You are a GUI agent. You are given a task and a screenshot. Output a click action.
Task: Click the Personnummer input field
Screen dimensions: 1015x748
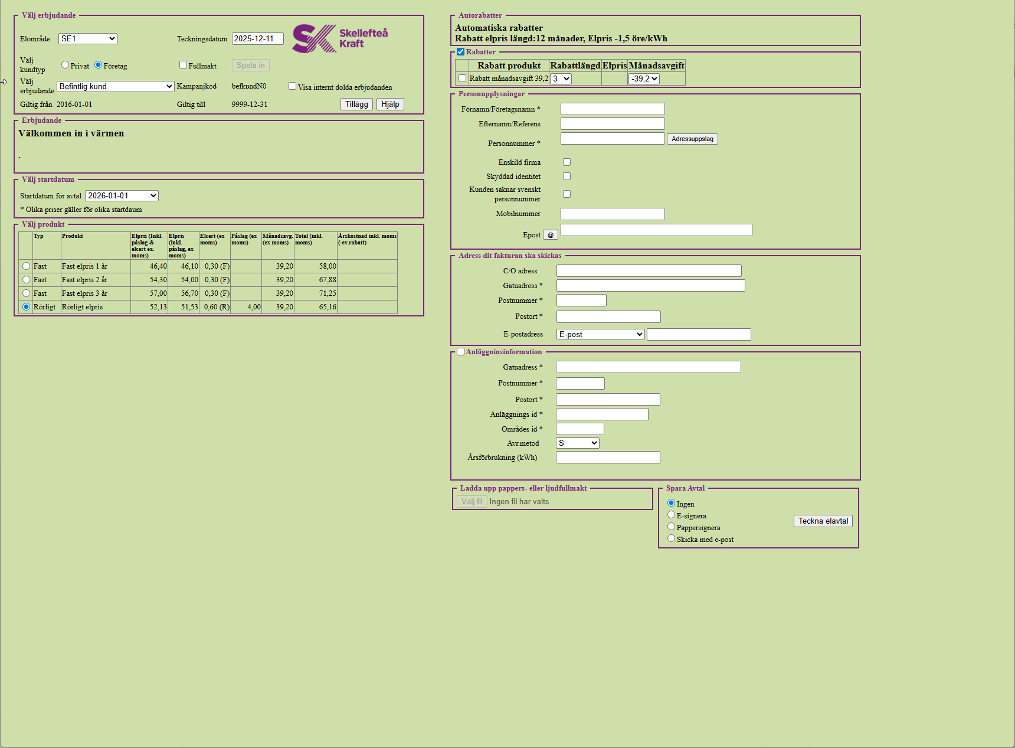tap(613, 139)
